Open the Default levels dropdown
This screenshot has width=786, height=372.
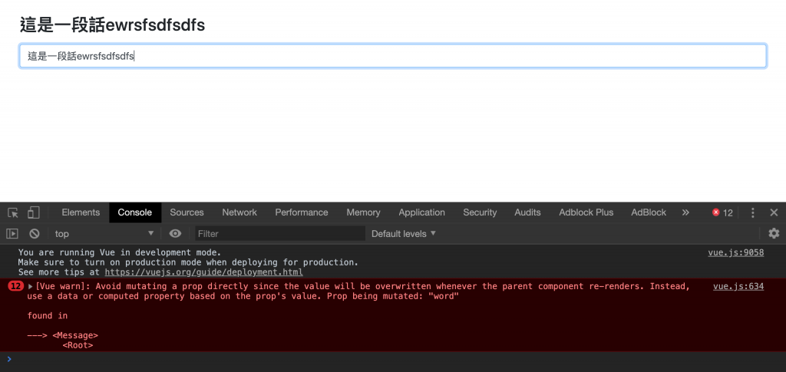pos(404,234)
